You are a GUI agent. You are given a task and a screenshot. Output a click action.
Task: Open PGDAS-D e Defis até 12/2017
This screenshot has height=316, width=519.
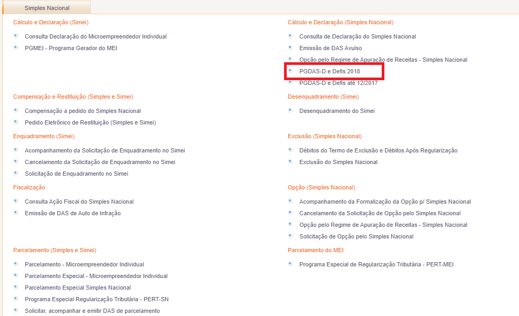click(x=338, y=83)
